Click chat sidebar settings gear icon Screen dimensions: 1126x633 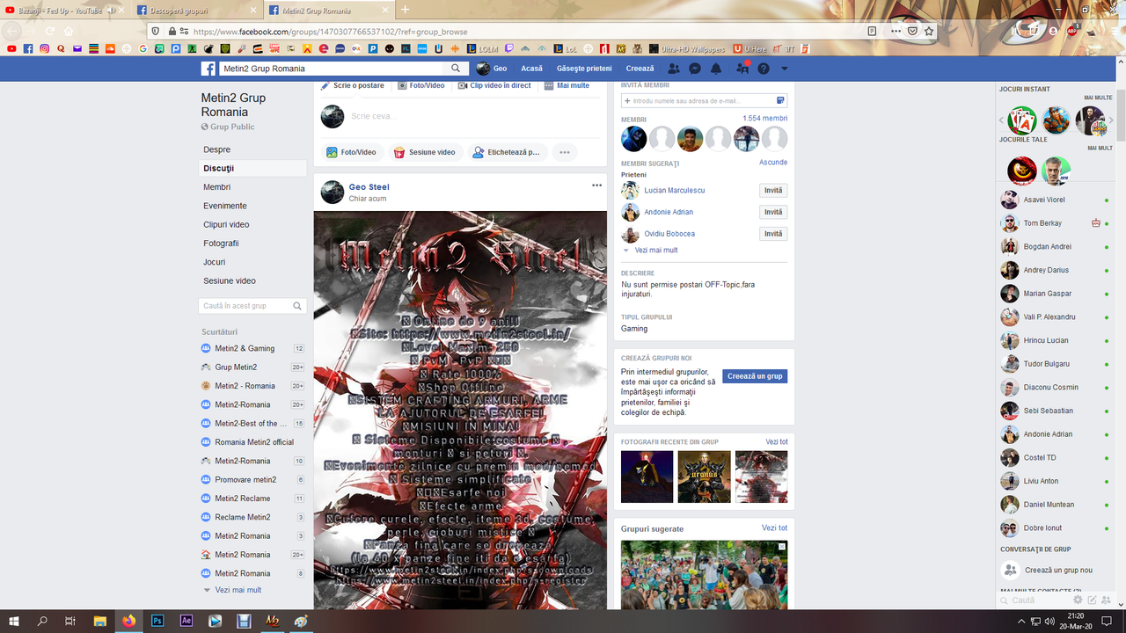(x=1078, y=600)
